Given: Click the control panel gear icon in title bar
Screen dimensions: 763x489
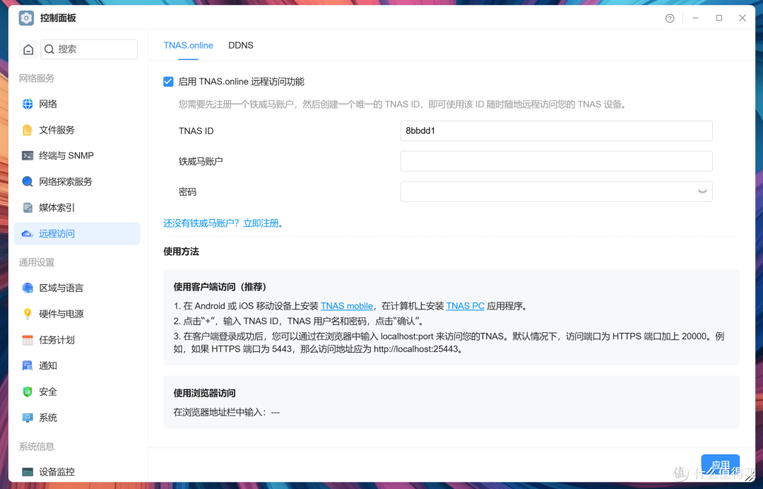Looking at the screenshot, I should point(26,18).
